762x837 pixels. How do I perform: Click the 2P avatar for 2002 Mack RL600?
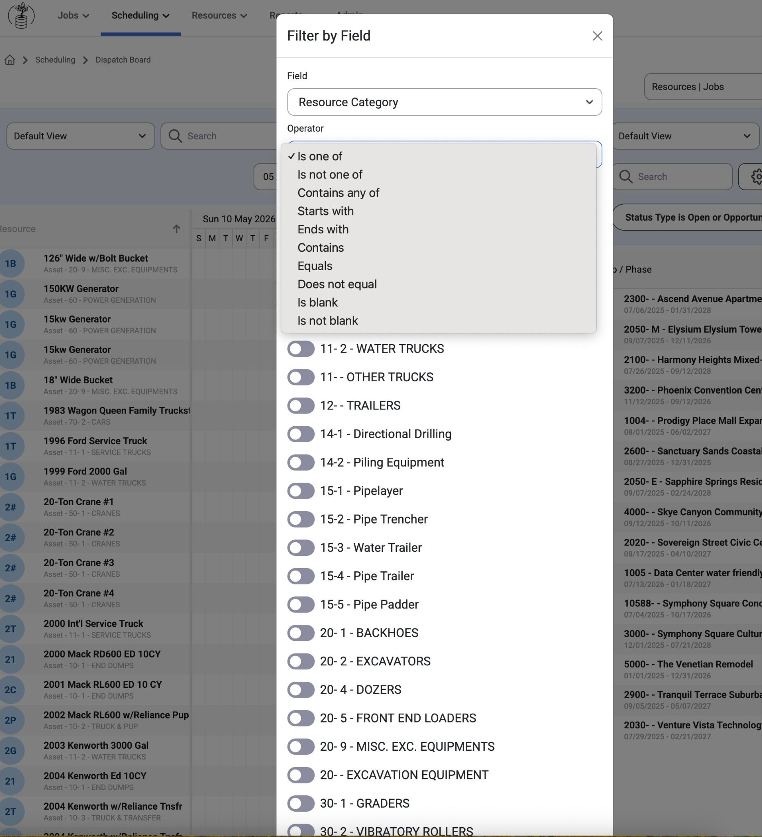[10, 721]
